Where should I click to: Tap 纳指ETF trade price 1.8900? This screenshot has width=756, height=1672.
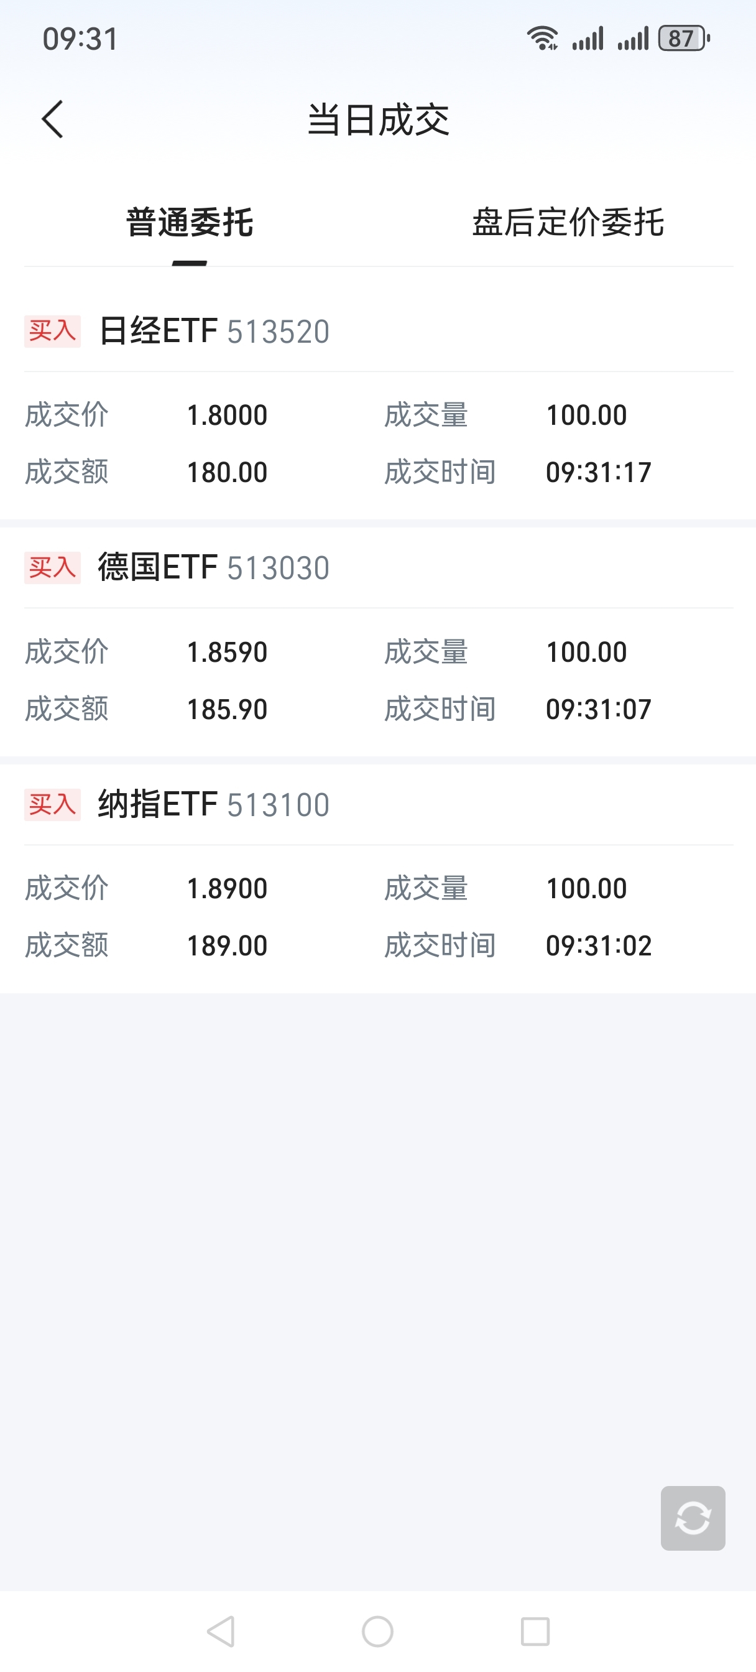point(227,889)
